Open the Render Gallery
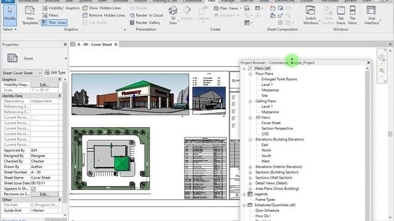 click(x=145, y=23)
